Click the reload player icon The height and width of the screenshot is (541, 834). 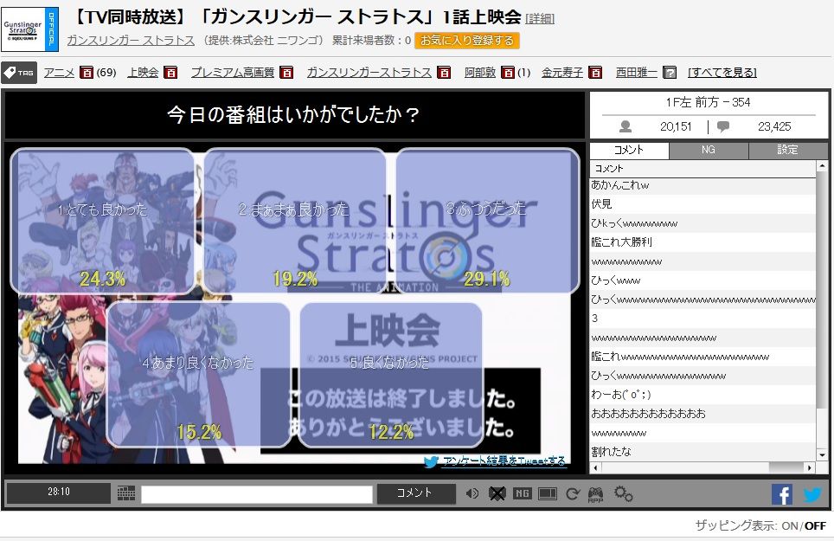click(x=573, y=494)
